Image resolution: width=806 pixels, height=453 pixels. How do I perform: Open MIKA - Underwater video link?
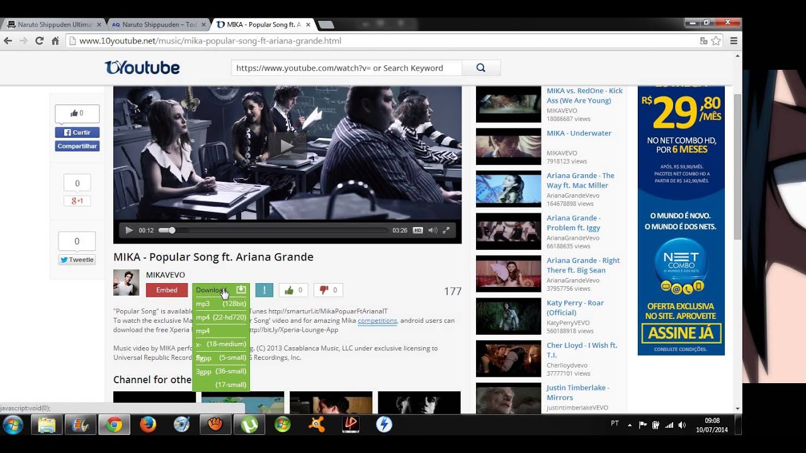tap(579, 133)
